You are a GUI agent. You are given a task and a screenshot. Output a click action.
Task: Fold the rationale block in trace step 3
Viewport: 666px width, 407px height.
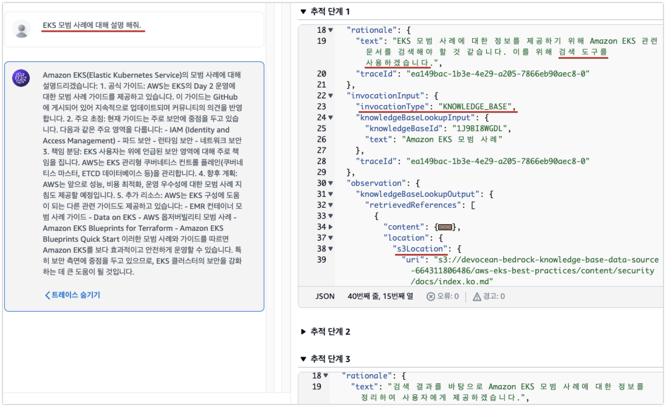click(x=326, y=375)
